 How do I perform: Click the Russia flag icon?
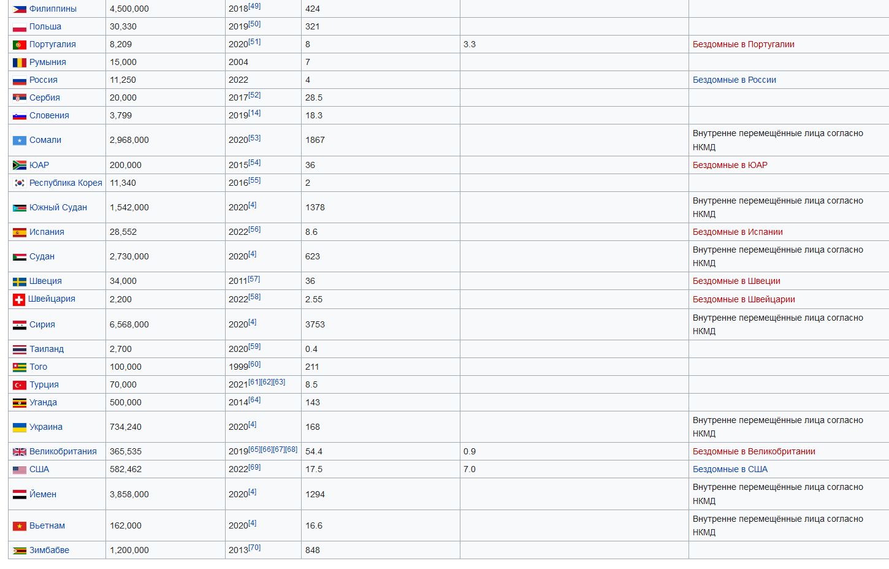20,80
